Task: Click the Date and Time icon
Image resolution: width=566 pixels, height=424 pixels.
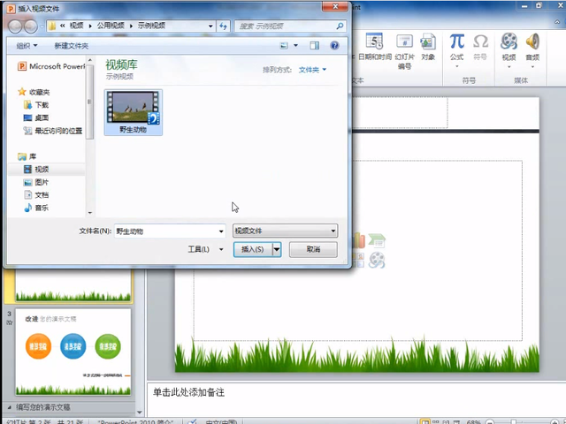Action: pos(374,44)
